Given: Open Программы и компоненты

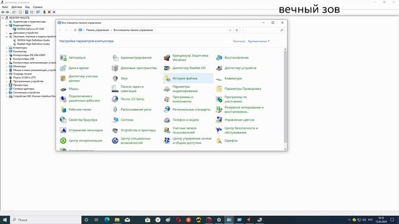Looking at the screenshot, I should pos(179,100).
